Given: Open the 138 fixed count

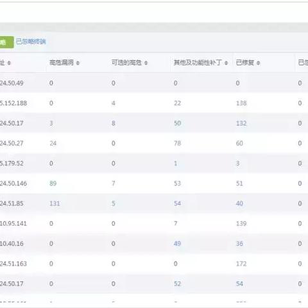Looking at the screenshot, I should click(x=241, y=103).
